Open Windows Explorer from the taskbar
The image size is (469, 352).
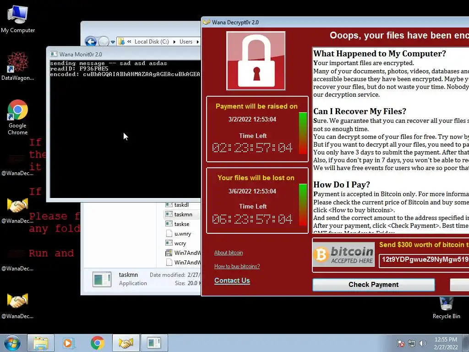(x=41, y=343)
